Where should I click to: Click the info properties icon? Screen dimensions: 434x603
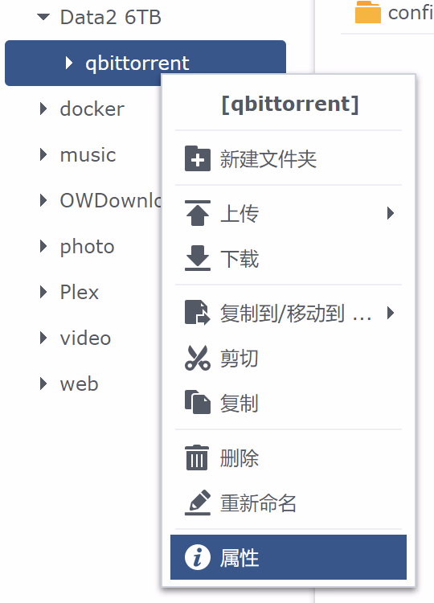coord(197,557)
